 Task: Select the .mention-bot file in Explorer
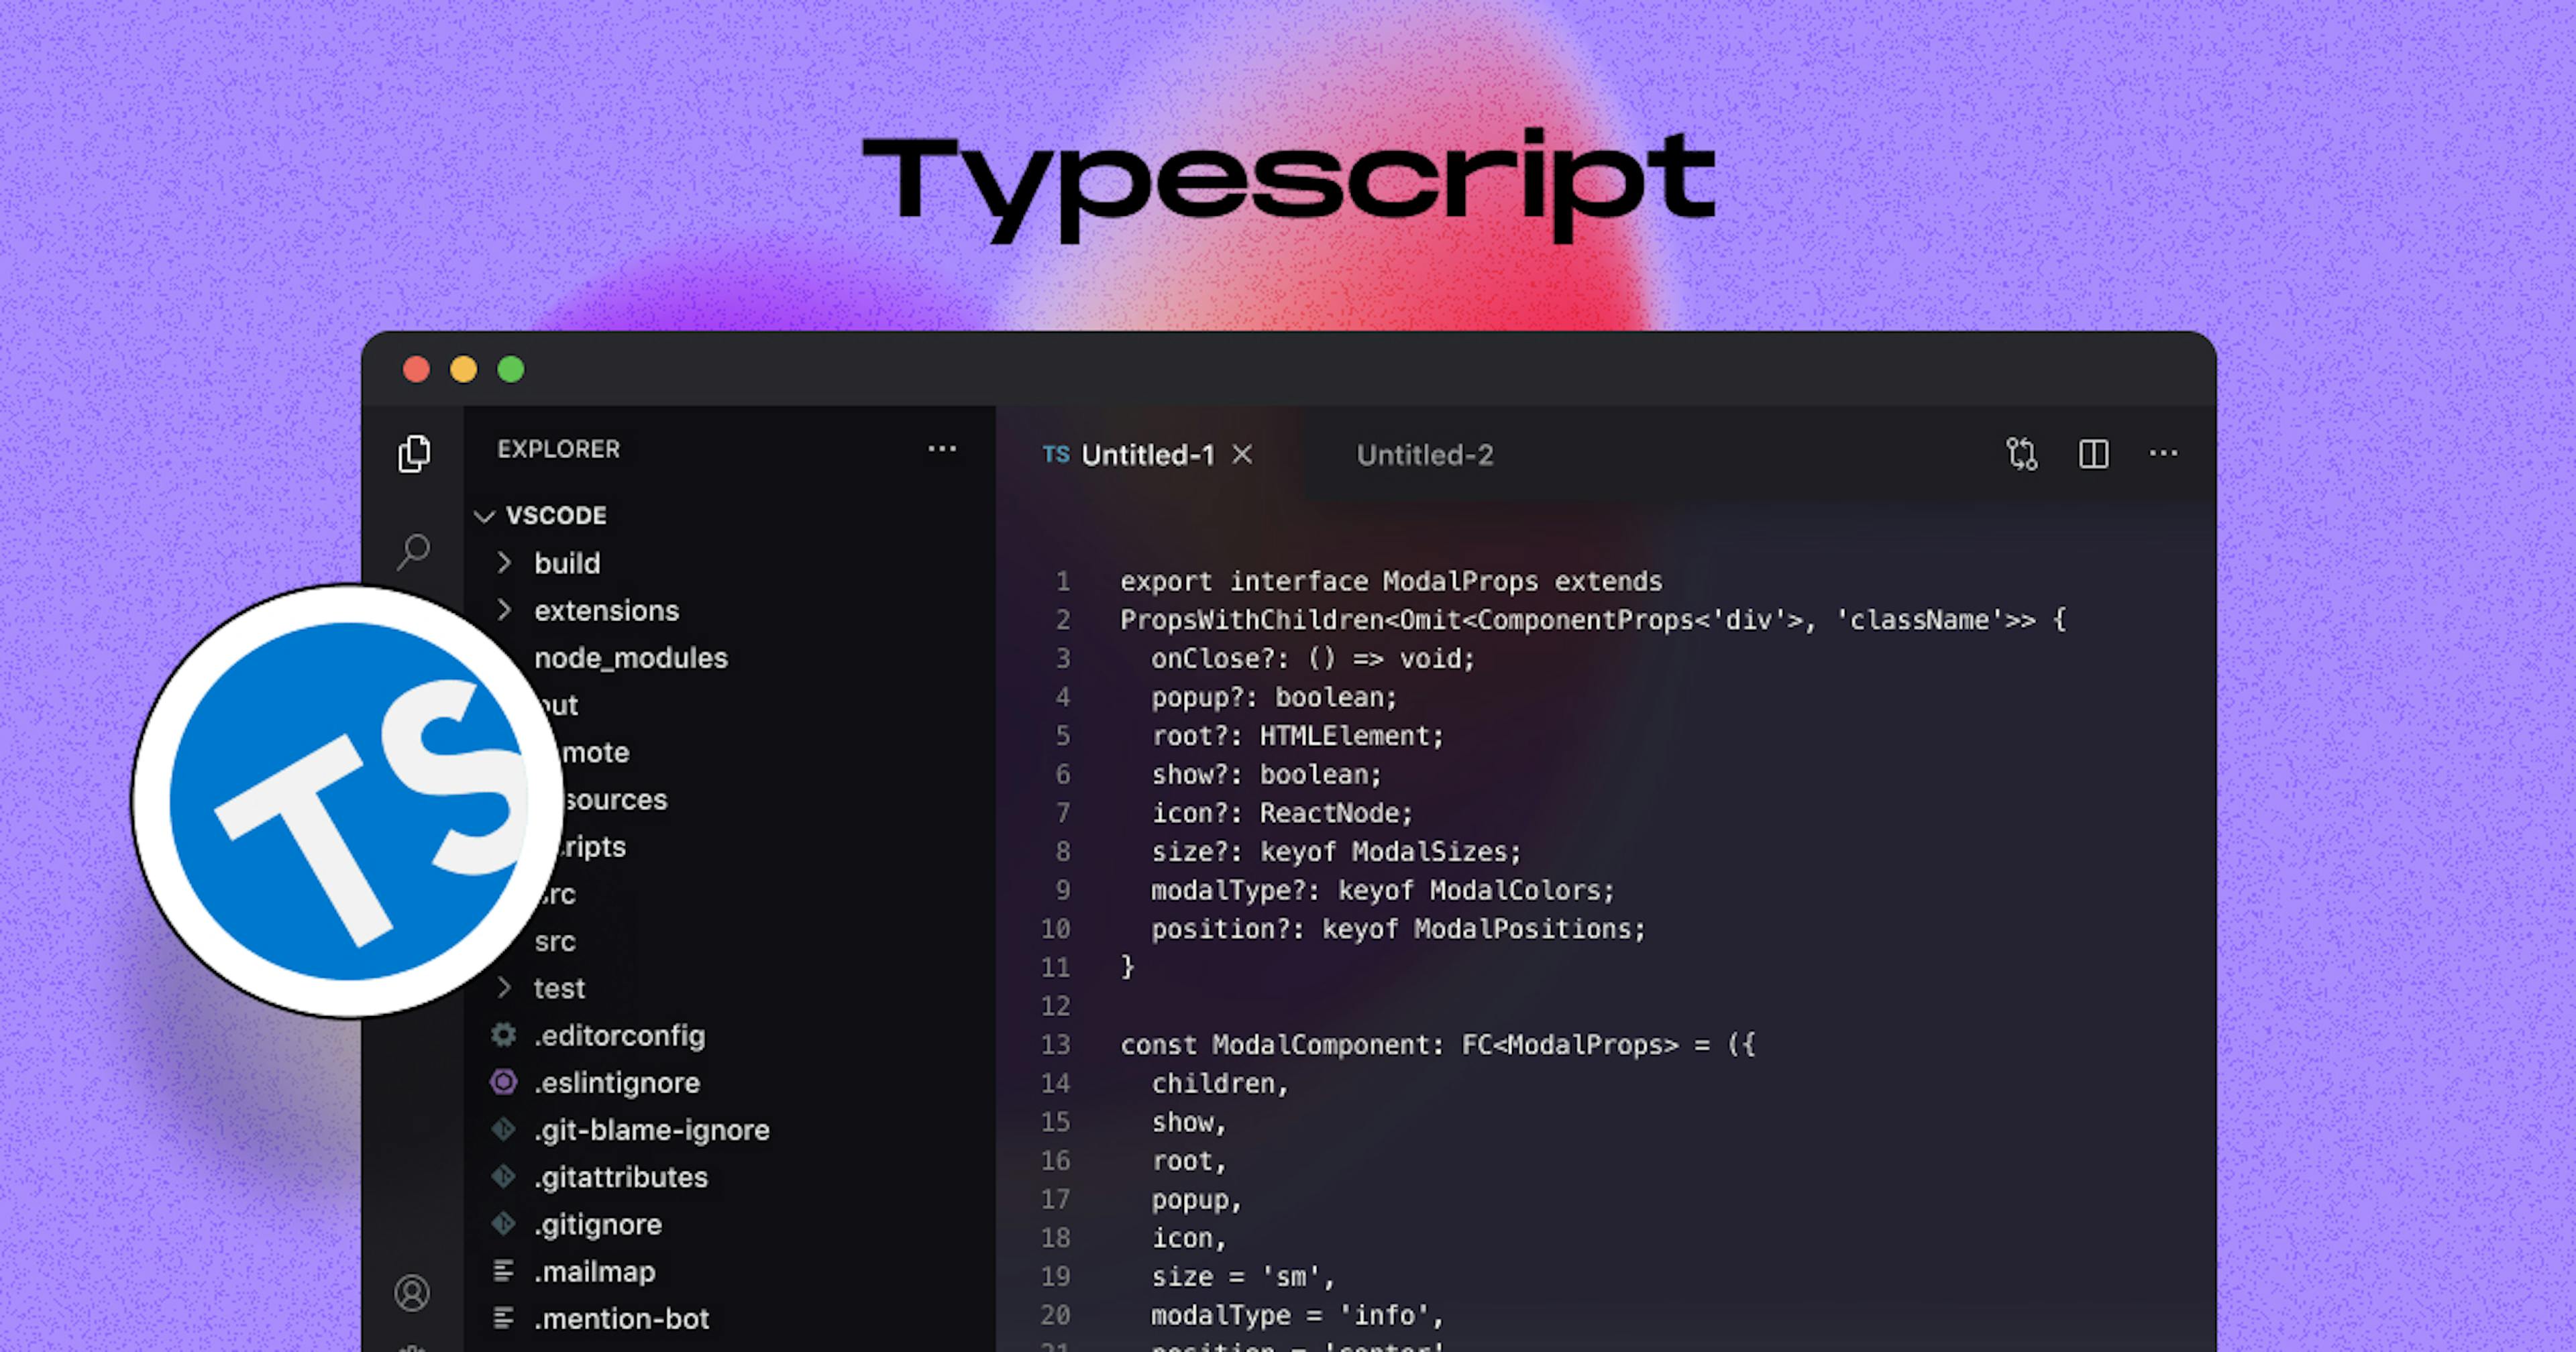click(622, 1318)
